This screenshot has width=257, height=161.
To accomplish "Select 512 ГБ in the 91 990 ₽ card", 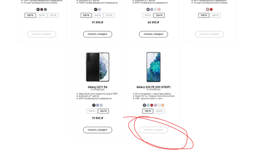I will click(x=109, y=15).
